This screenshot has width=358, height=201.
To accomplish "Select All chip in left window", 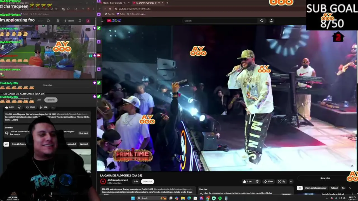I will 6,144.
